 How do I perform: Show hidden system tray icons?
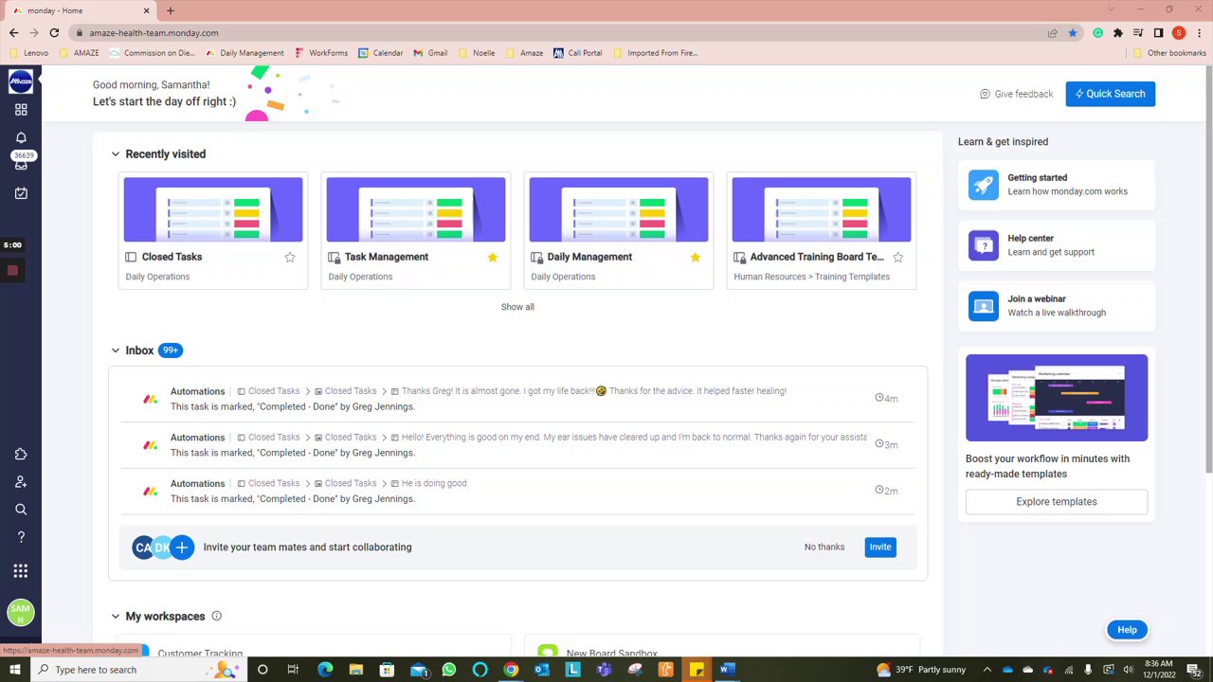pos(987,670)
